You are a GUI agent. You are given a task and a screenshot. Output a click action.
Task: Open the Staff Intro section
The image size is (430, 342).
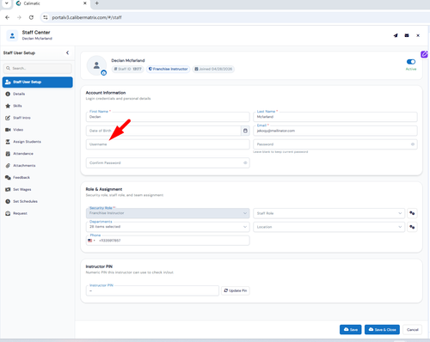tap(21, 118)
